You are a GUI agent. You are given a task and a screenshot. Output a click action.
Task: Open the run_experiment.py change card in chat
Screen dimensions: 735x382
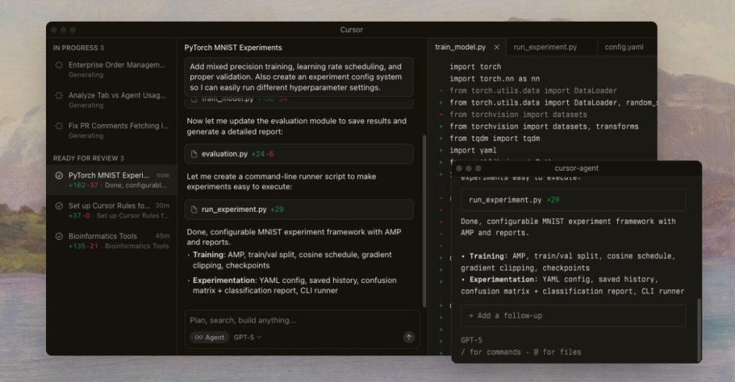point(299,210)
